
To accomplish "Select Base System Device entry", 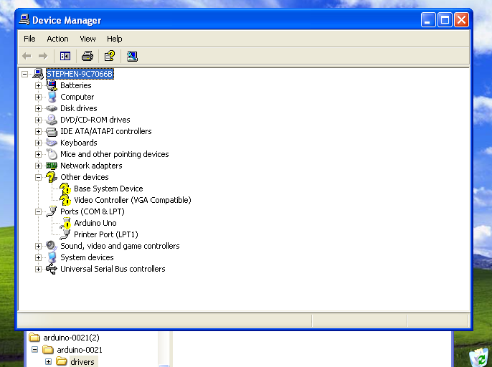I will (x=108, y=189).
